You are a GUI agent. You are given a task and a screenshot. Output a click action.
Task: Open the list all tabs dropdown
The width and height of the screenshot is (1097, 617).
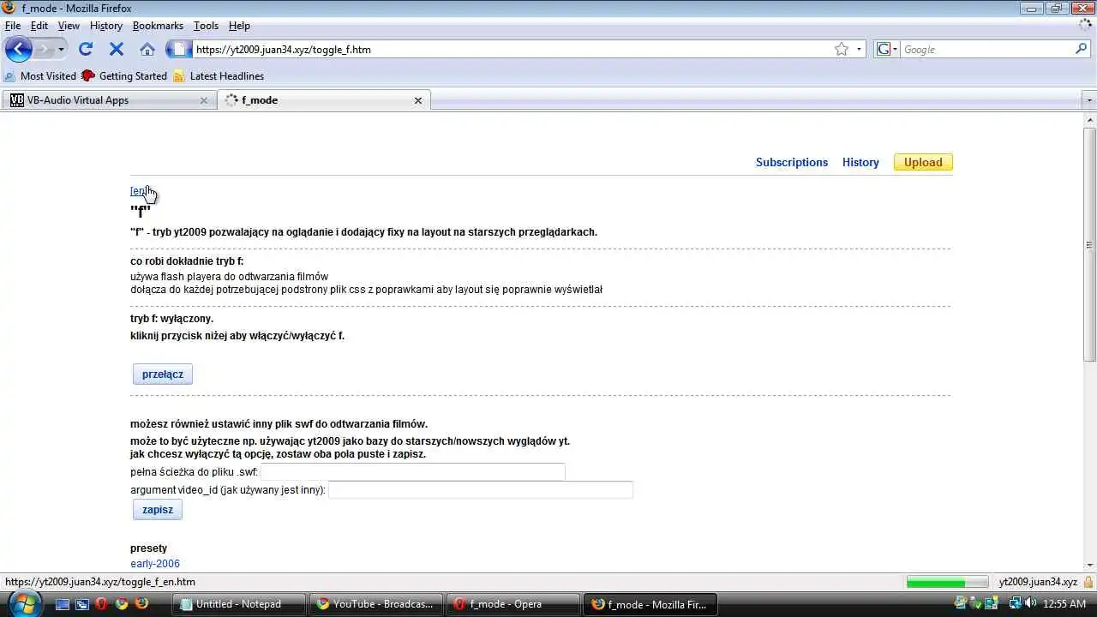[1089, 100]
